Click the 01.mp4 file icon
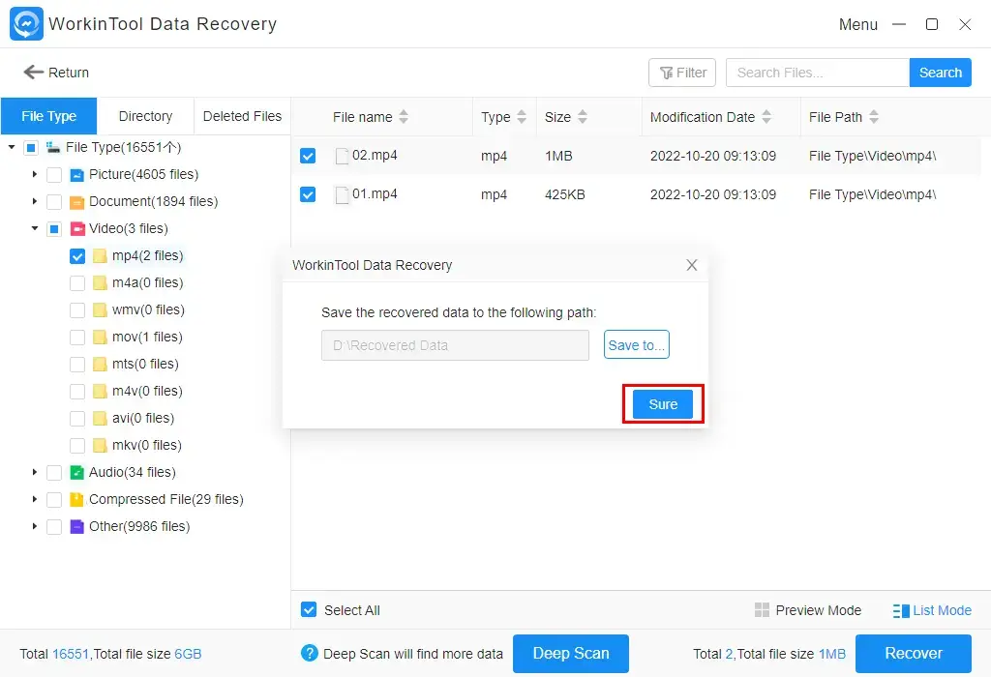991x677 pixels. 342,195
